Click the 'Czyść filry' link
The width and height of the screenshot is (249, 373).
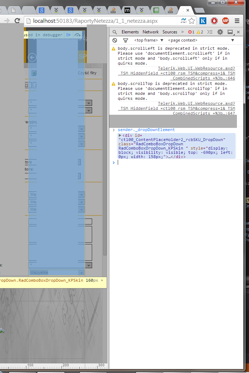pos(87,73)
